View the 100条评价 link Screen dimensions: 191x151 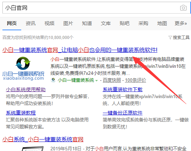(x=136, y=80)
